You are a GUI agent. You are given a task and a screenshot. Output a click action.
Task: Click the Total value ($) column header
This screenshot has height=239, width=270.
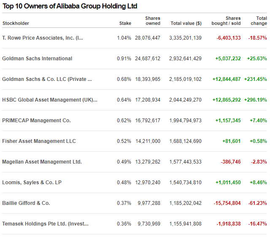(186, 23)
